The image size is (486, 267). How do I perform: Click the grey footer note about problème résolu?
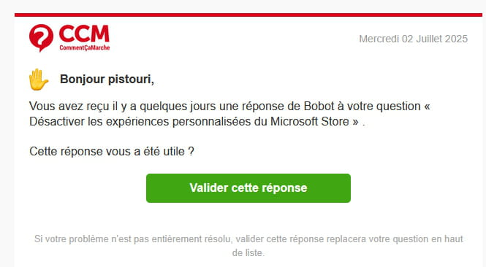point(248,246)
